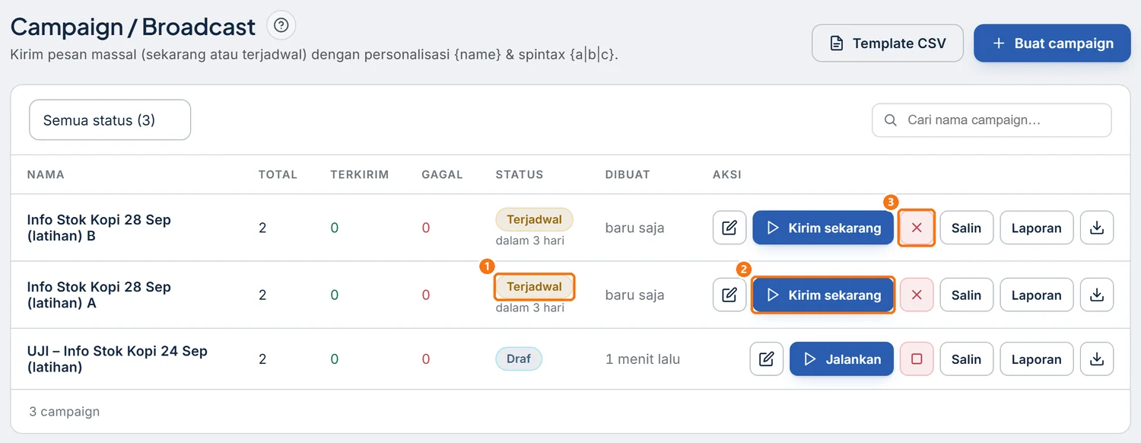Click the 3 campaign footer count

(x=65, y=411)
